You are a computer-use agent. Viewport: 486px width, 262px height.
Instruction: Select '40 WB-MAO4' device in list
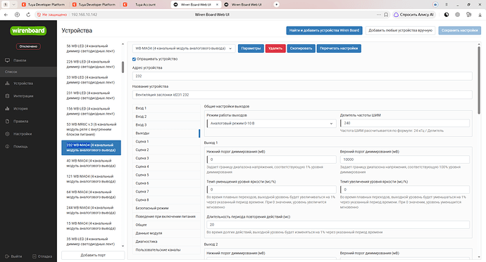coord(91,163)
